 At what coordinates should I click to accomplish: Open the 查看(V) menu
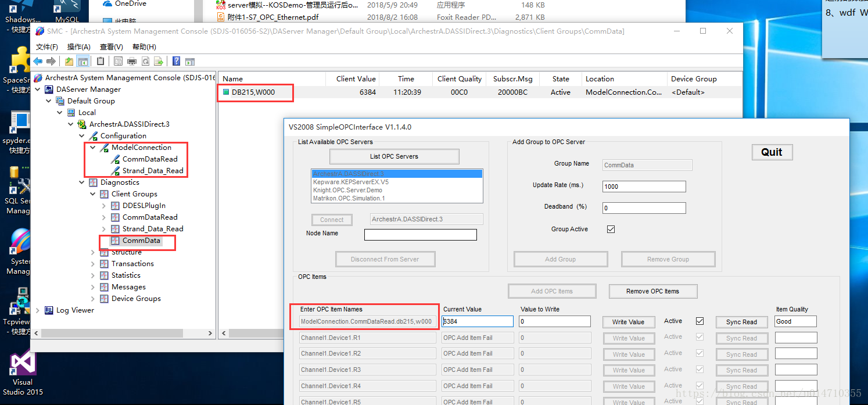click(112, 47)
